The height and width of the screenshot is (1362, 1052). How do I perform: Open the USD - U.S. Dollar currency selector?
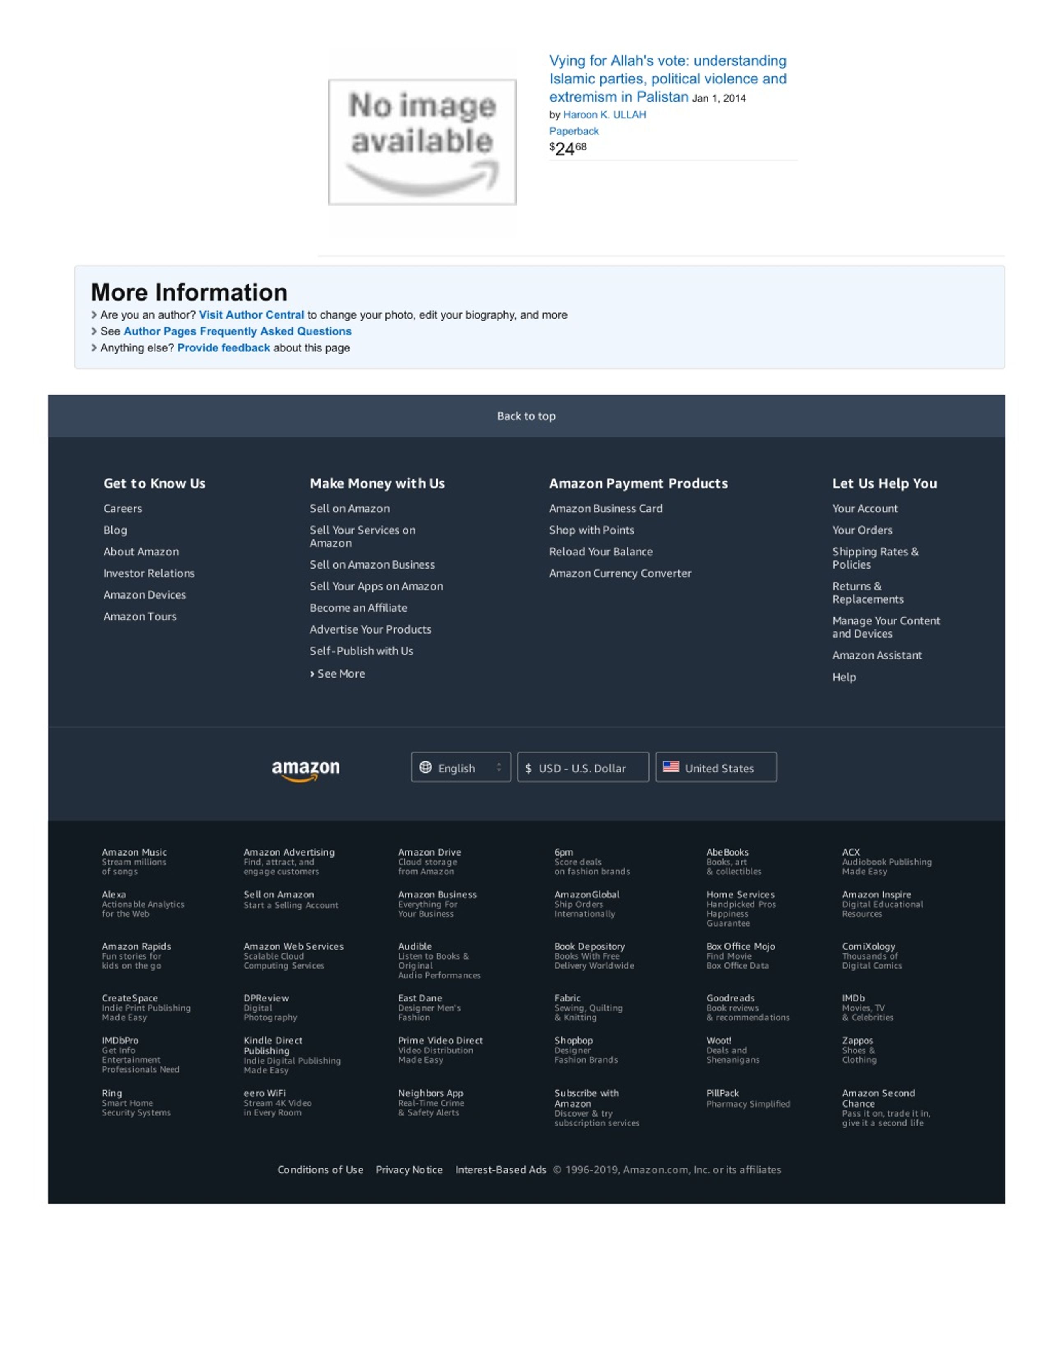point(583,767)
